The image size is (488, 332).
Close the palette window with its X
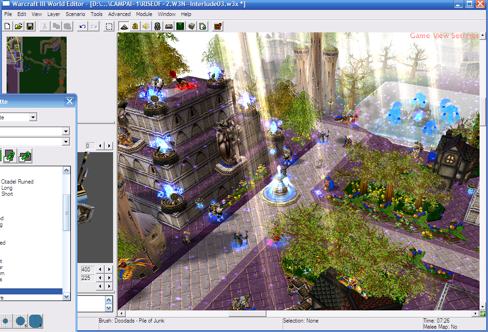pos(70,101)
